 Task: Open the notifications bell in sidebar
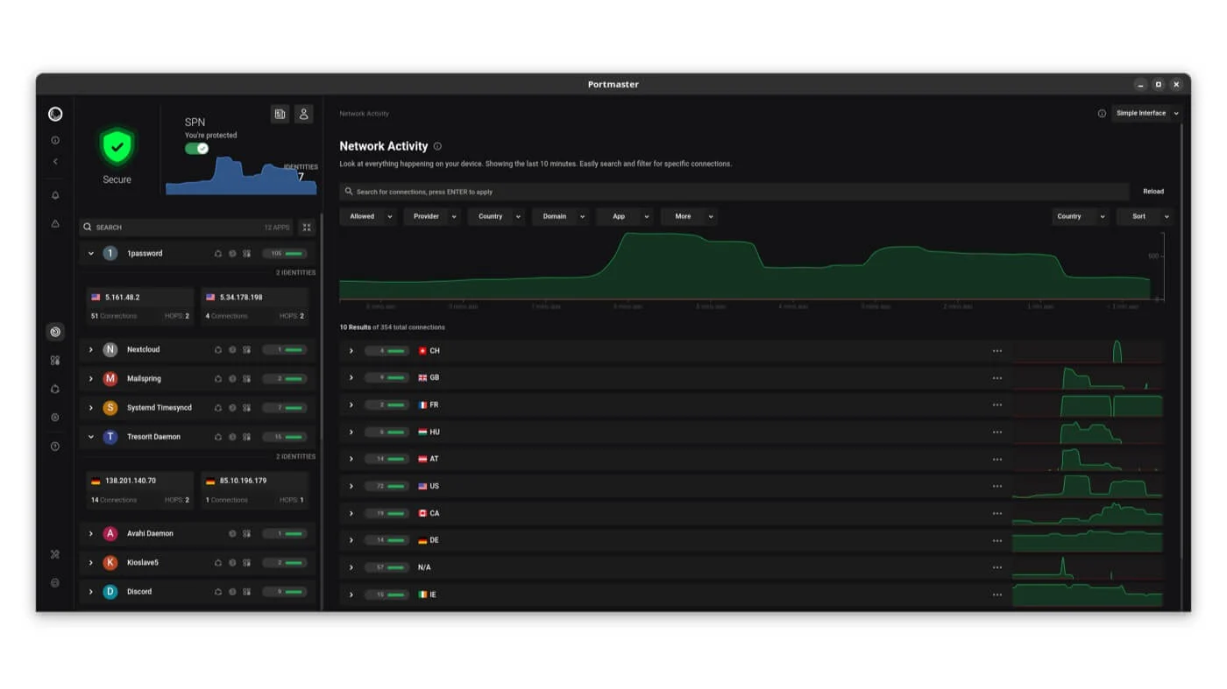click(x=55, y=195)
